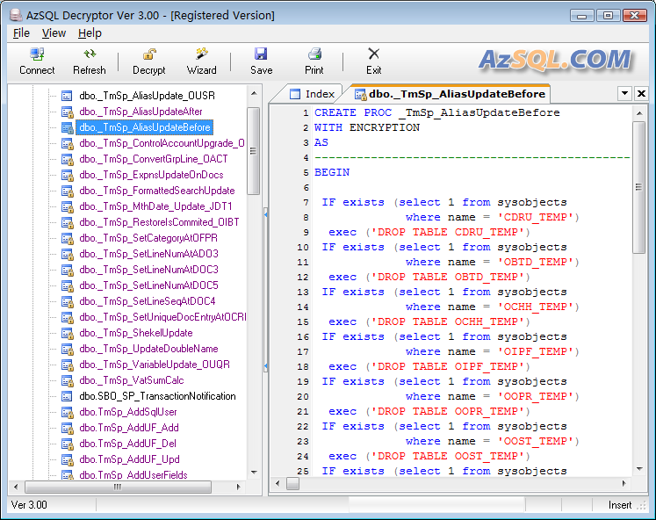The width and height of the screenshot is (656, 520).
Task: Close the current code tab
Action: [641, 93]
